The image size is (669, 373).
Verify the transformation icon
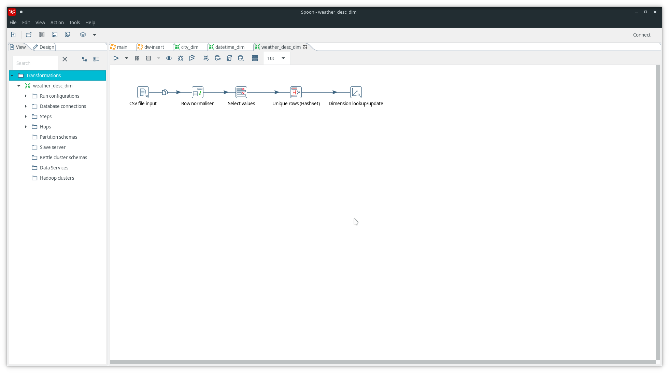206,58
